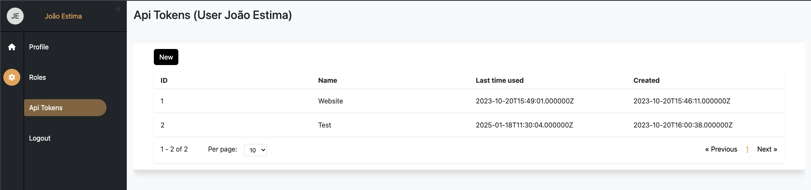Click the Api Tokens page heading
811x190 pixels.
click(213, 15)
